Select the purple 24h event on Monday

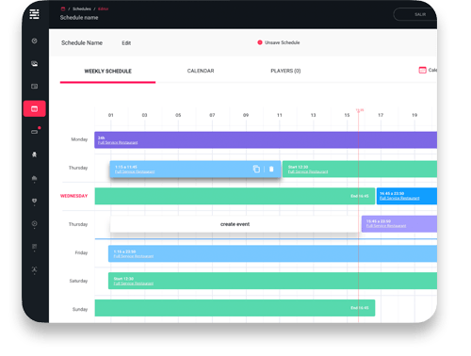[x=266, y=139]
